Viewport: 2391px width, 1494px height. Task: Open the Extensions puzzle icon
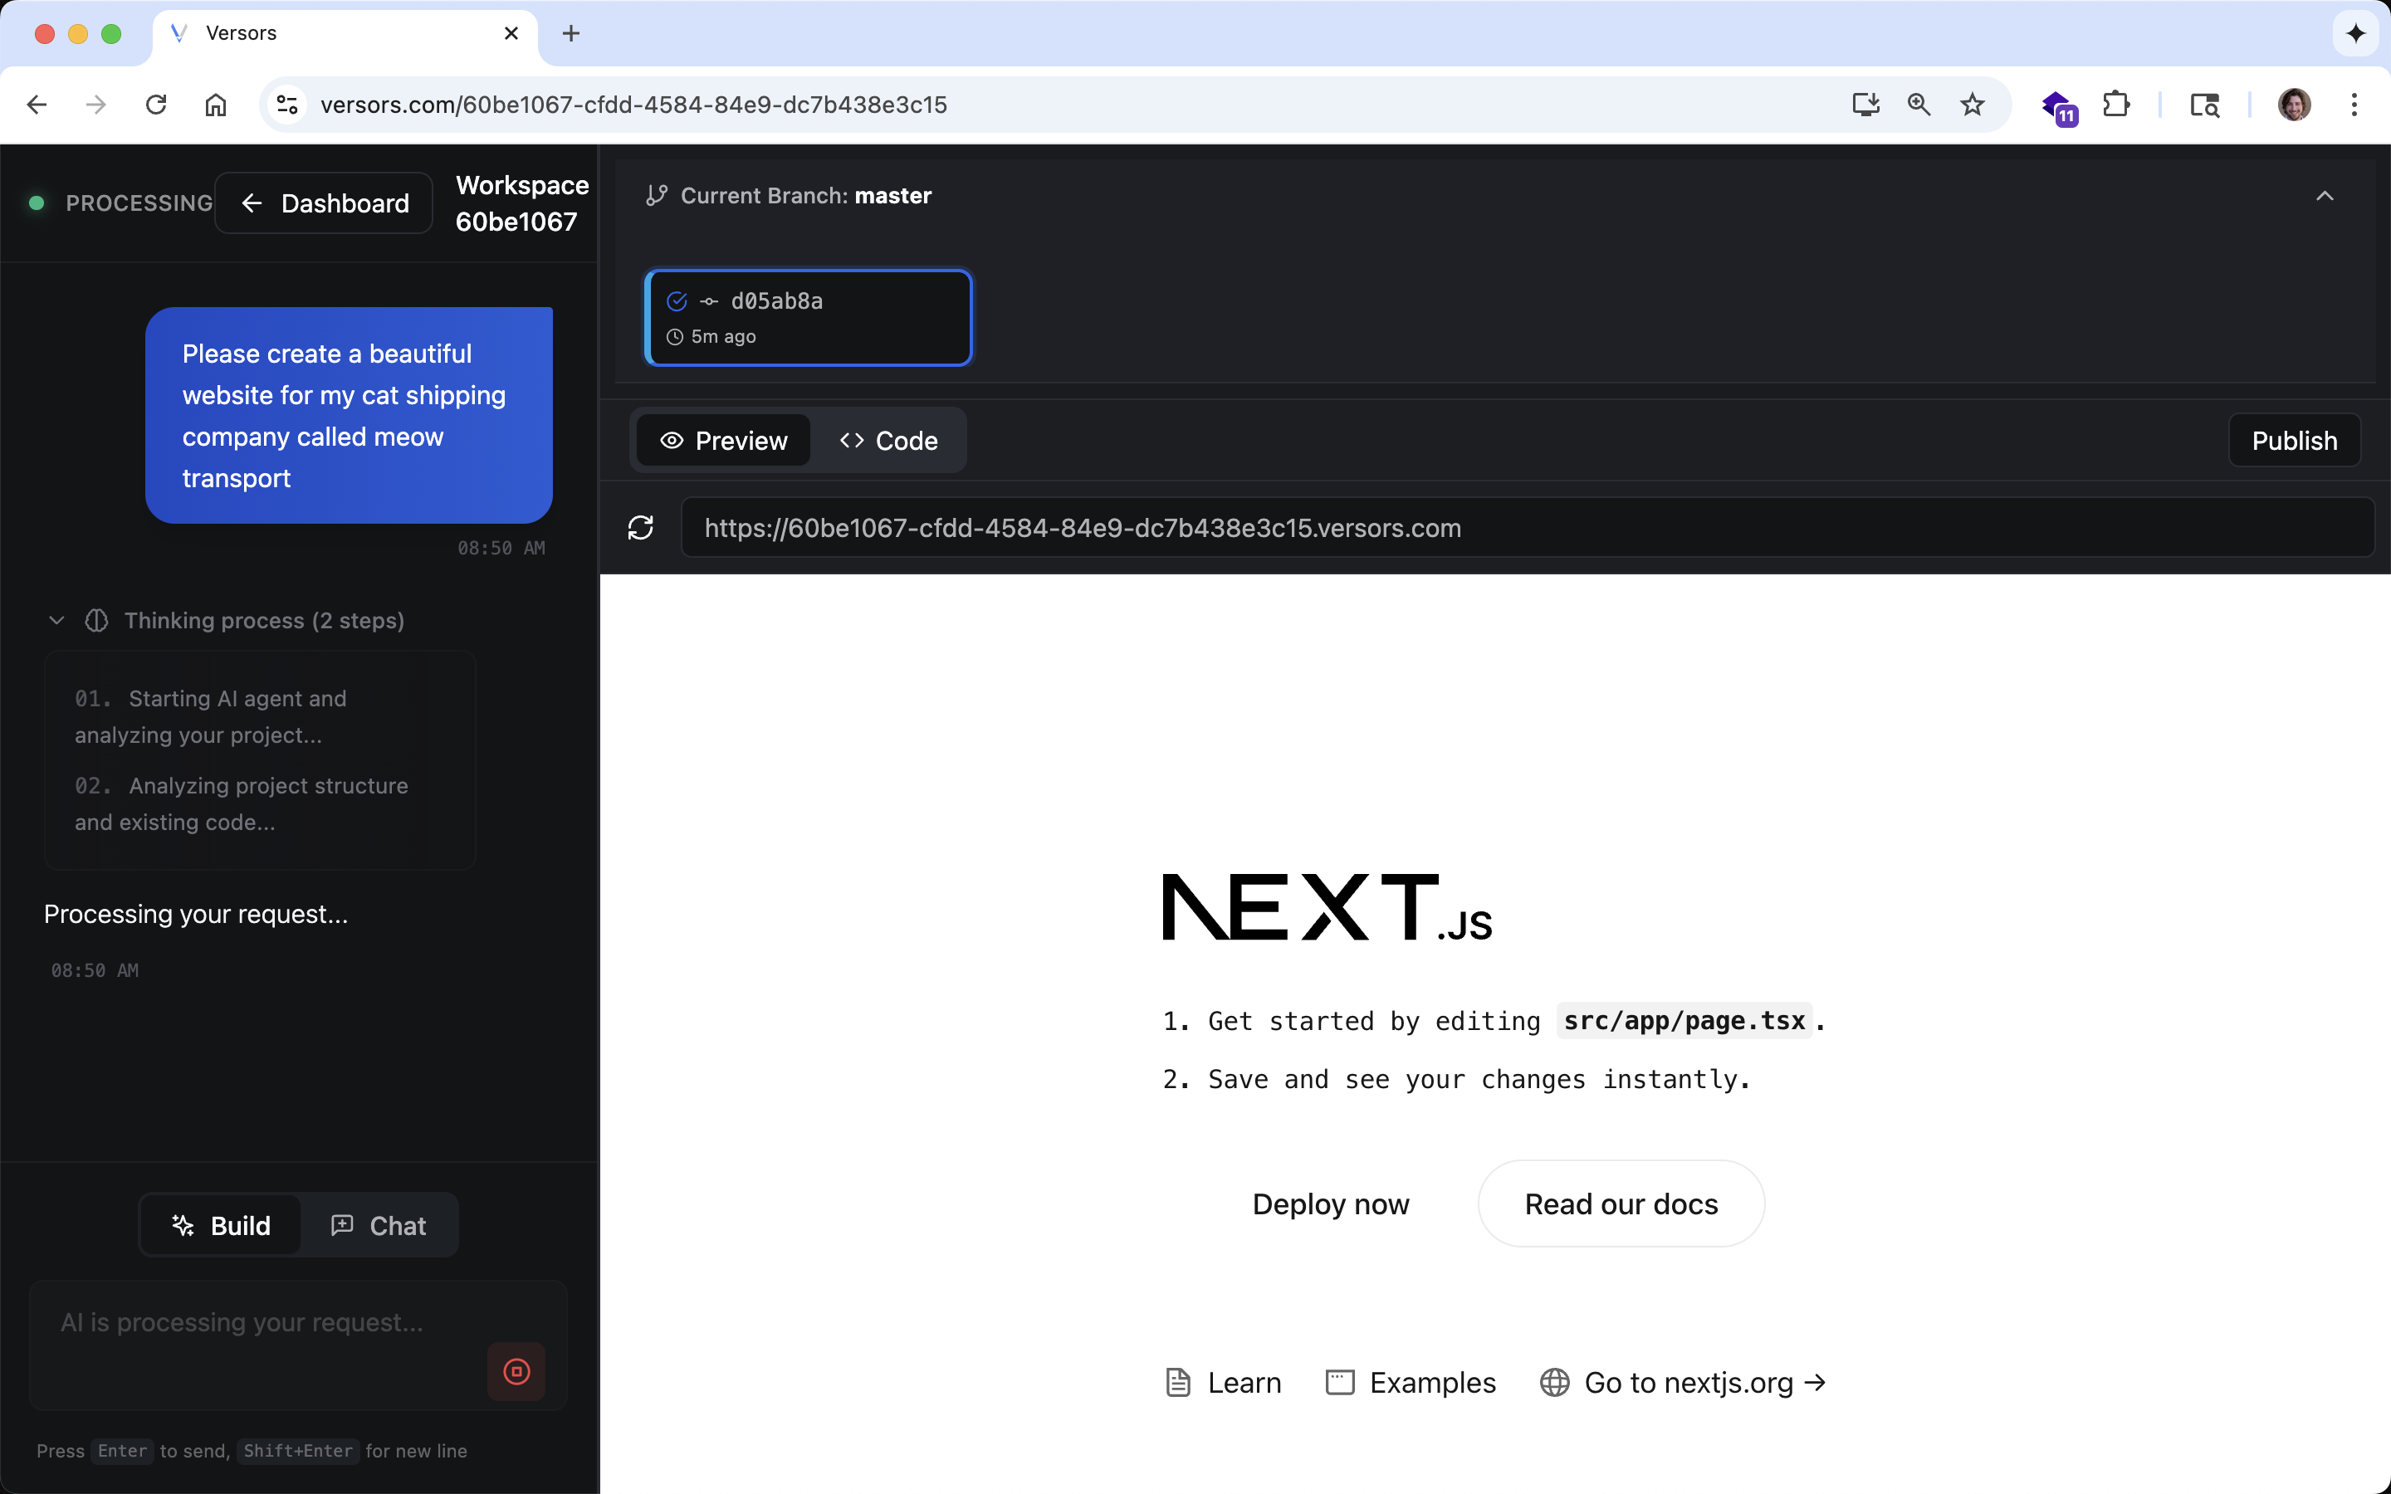[x=2115, y=105]
